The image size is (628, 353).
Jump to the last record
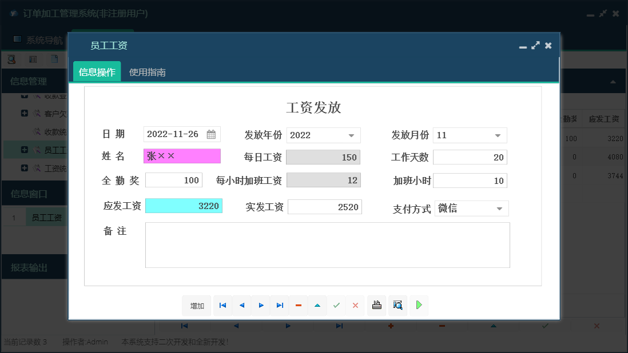[x=280, y=306]
